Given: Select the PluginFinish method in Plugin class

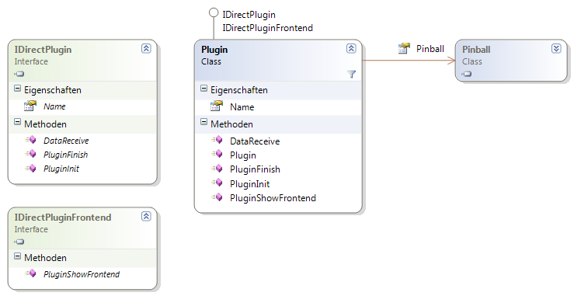Looking at the screenshot, I should point(255,169).
